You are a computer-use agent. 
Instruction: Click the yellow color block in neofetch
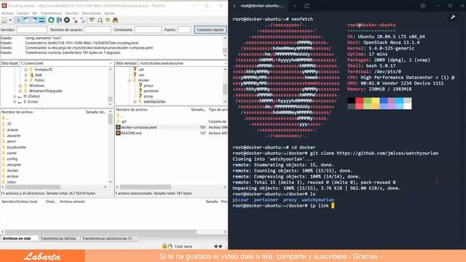pyautogui.click(x=376, y=100)
